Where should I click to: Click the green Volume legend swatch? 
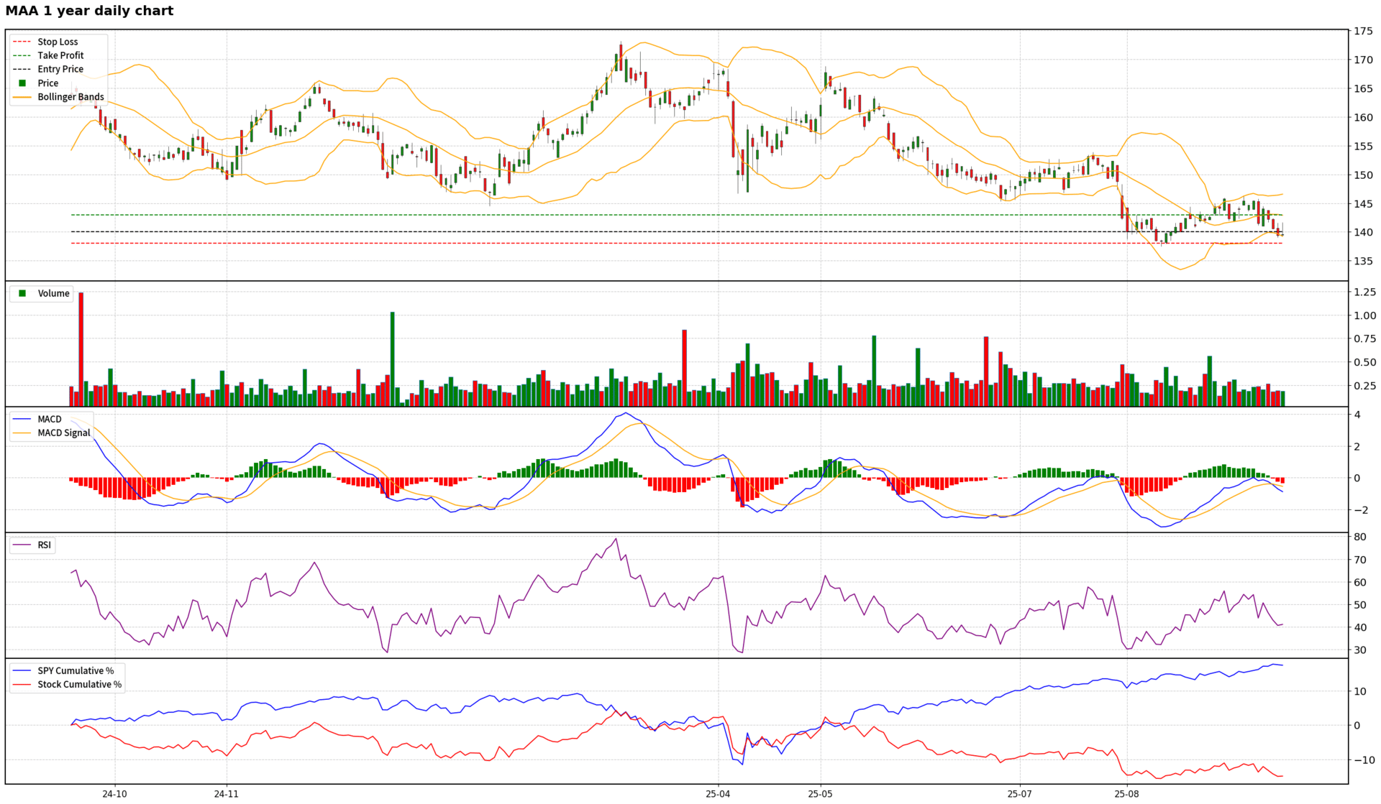coord(22,293)
